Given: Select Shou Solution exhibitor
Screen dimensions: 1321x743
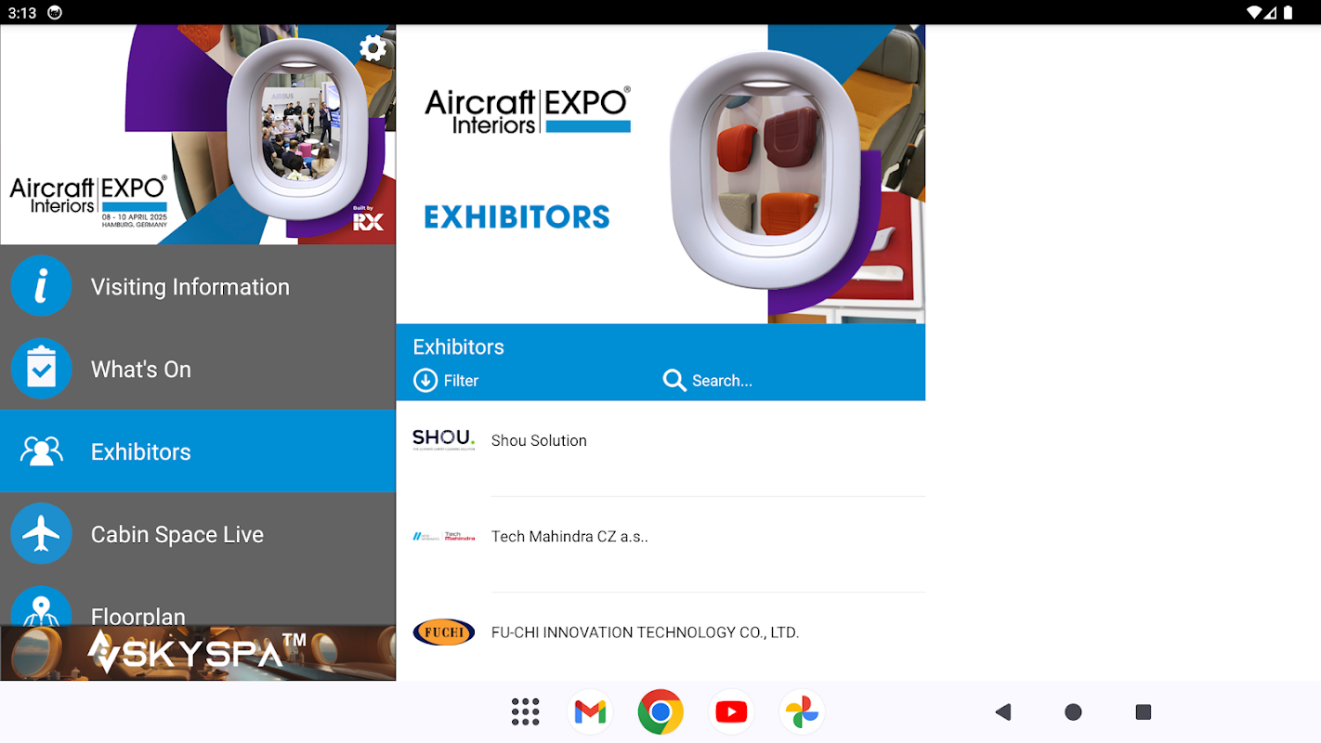Looking at the screenshot, I should click(660, 449).
